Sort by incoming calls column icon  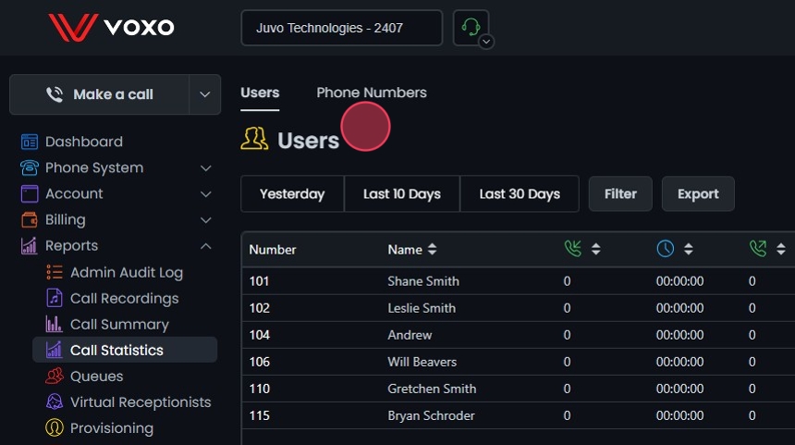click(595, 249)
